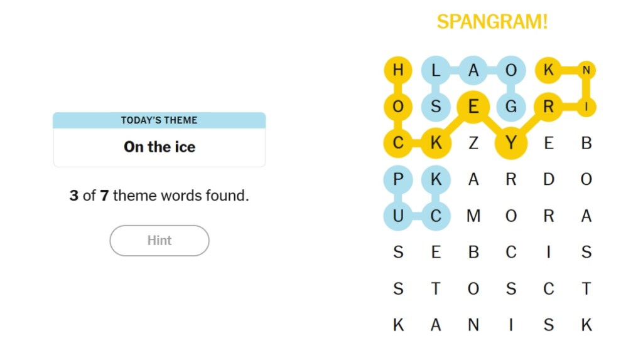Click the yellow R tile linked to I

548,107
